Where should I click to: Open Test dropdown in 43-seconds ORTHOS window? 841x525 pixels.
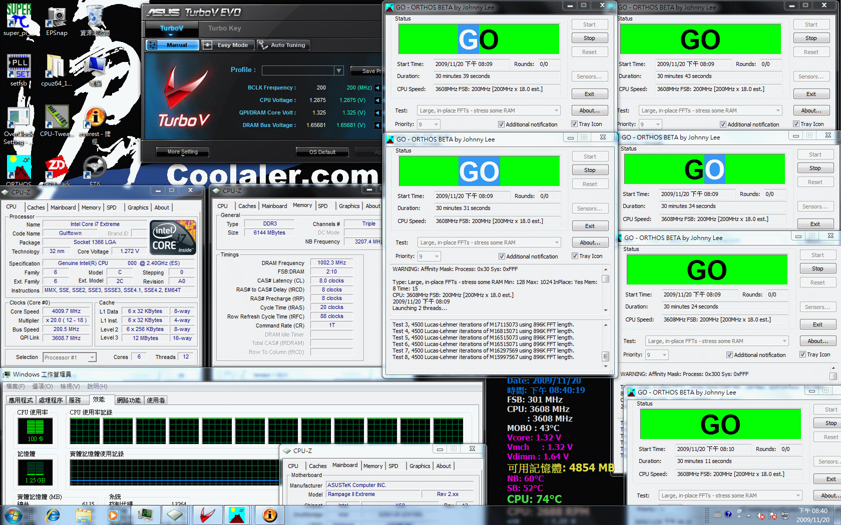pyautogui.click(x=710, y=110)
